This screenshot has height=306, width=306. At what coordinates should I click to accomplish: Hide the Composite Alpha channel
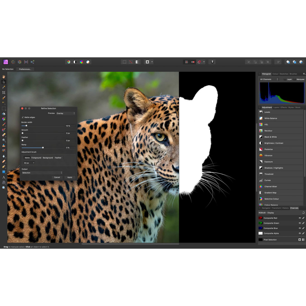[299, 233]
